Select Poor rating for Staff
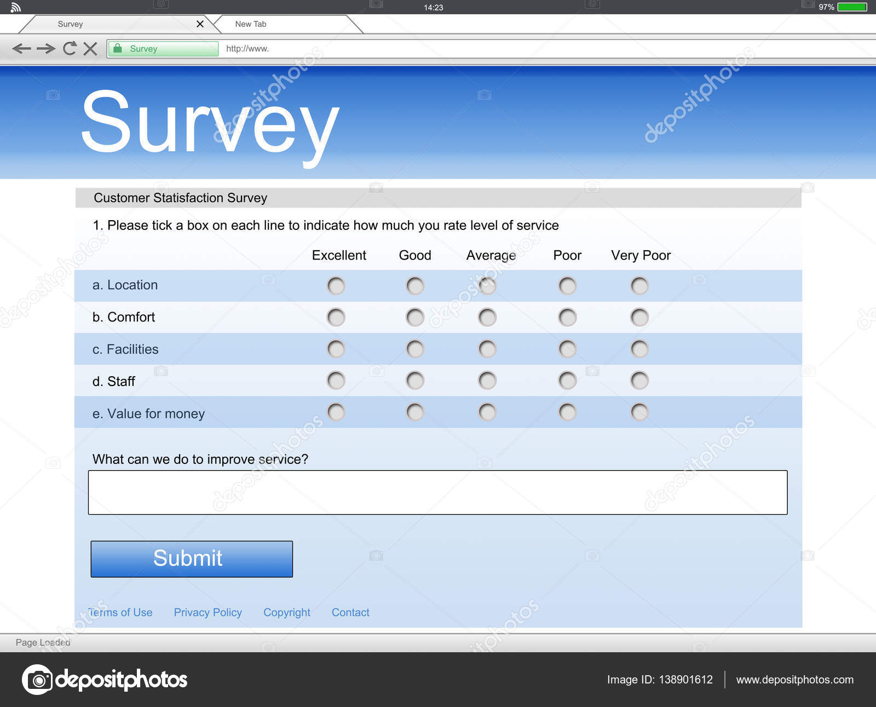The width and height of the screenshot is (876, 707). point(567,381)
